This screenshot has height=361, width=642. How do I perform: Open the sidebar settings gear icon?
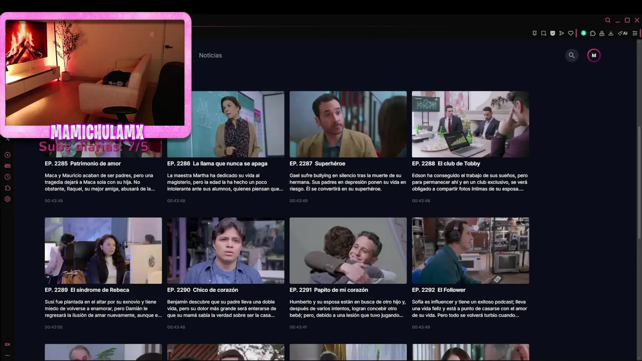8,199
